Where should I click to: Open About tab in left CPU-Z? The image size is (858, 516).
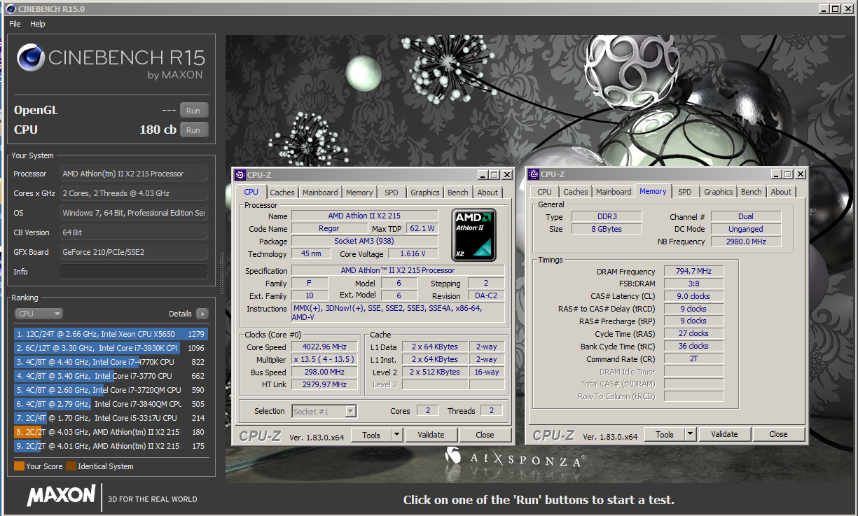487,193
